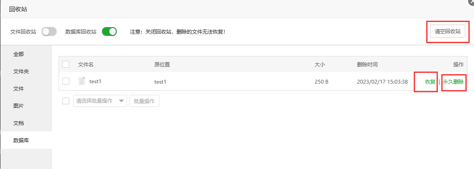Check the select-all checkbox in table header
The width and height of the screenshot is (474, 169).
coord(66,64)
